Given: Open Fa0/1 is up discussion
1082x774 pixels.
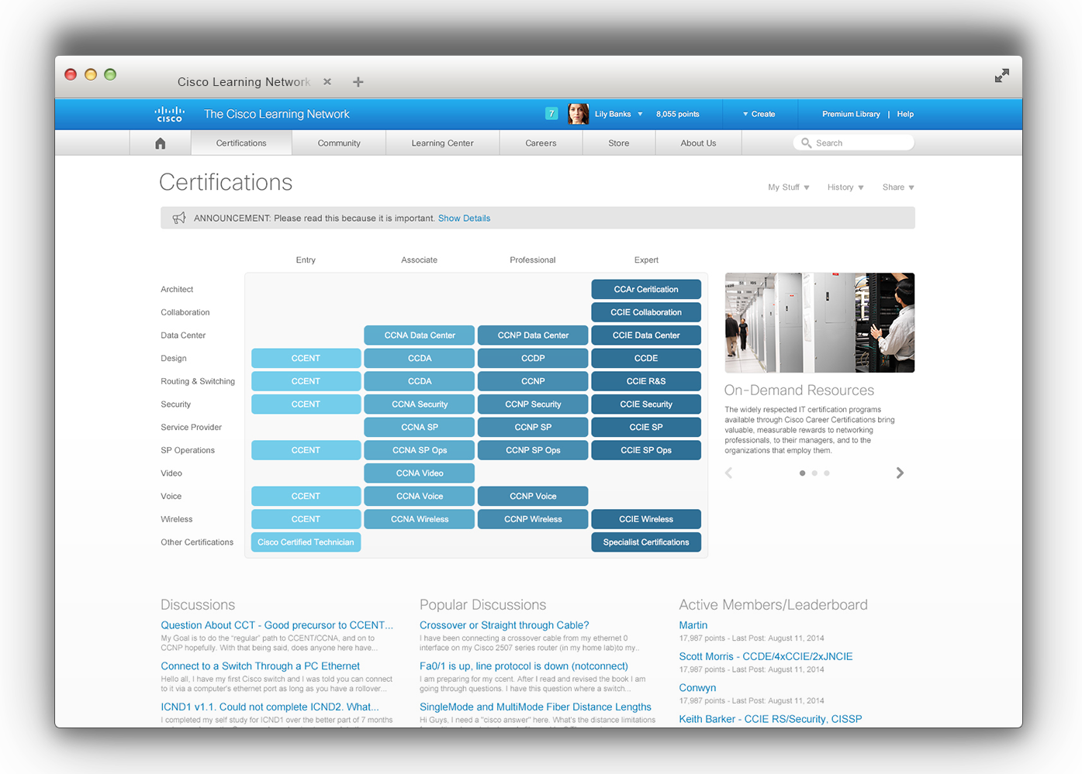Looking at the screenshot, I should 524,666.
